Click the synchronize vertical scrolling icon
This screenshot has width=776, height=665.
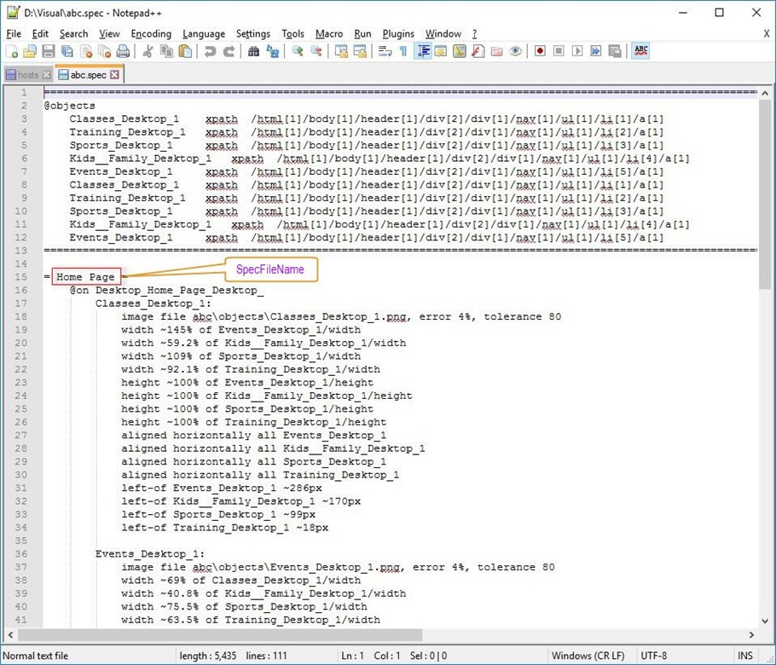[x=341, y=51]
